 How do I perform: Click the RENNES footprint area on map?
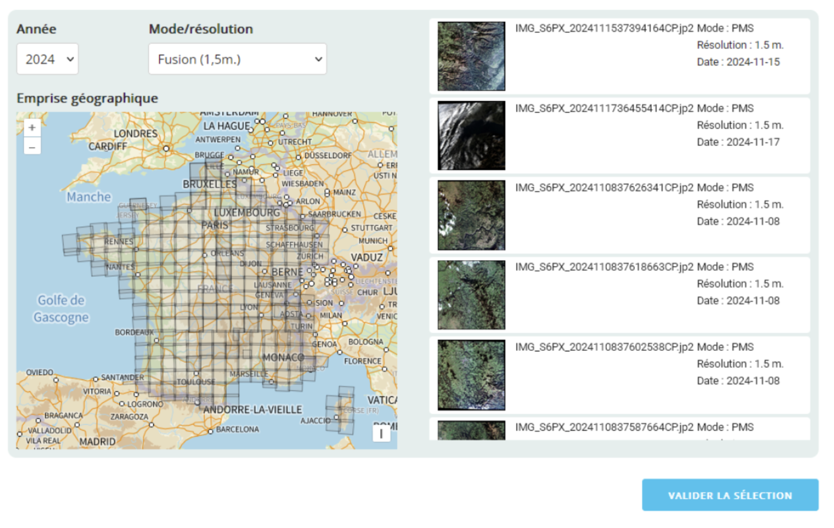(119, 242)
